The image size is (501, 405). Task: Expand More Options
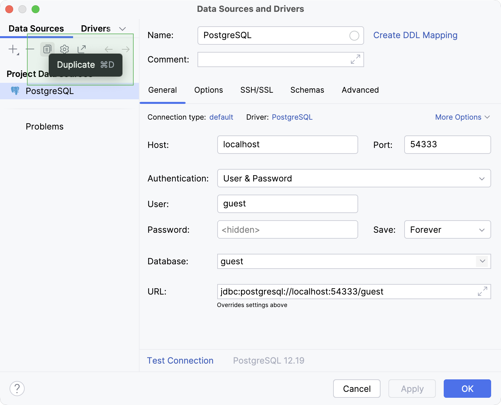[462, 117]
